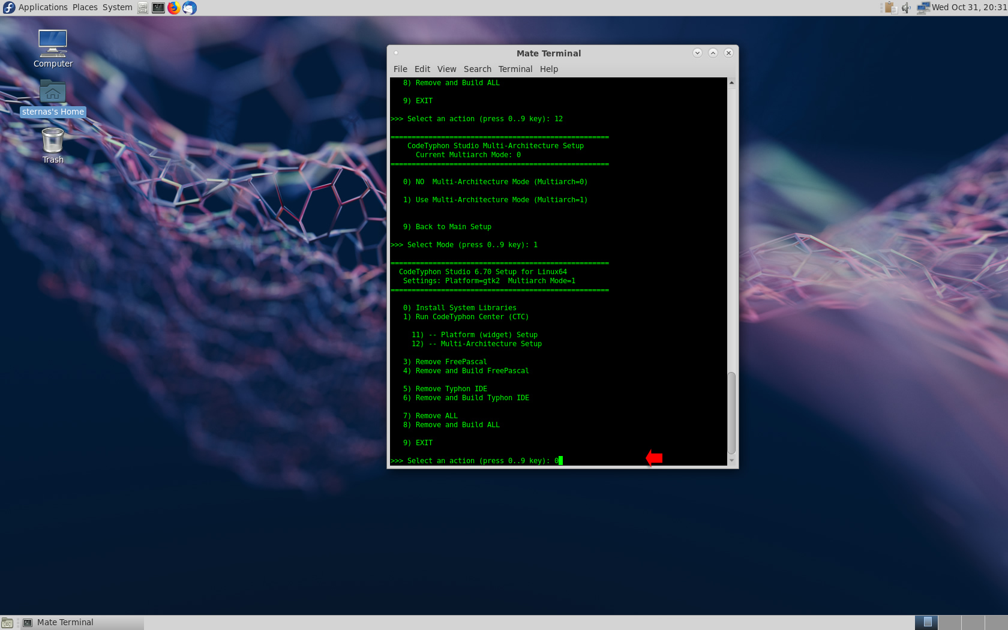Click the last 'Select an action' prompt line
Viewport: 1008px width, 630px height.
coord(476,461)
